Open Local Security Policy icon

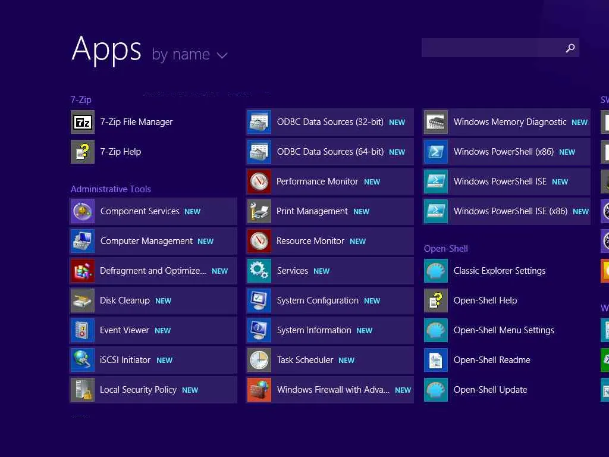[x=82, y=390]
